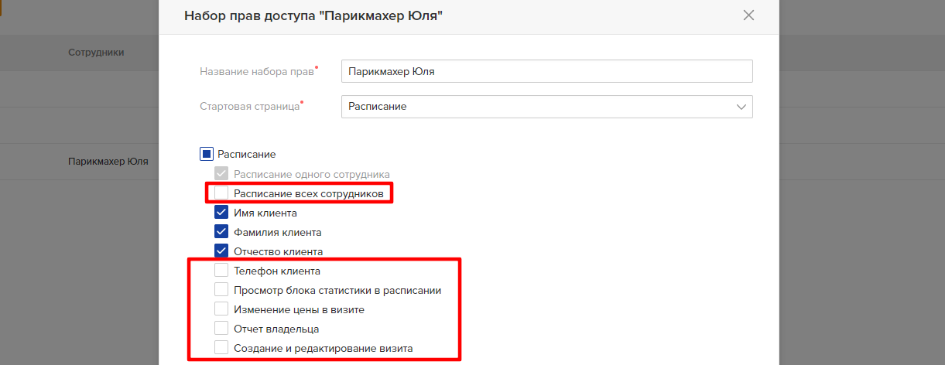
Task: Enable "Создание и редактирование визита" checkbox
Action: (x=221, y=348)
